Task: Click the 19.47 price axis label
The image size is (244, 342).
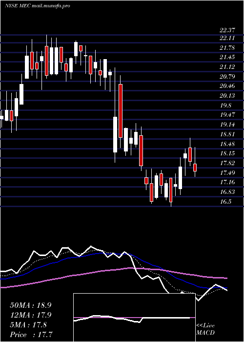Action: coord(227,115)
